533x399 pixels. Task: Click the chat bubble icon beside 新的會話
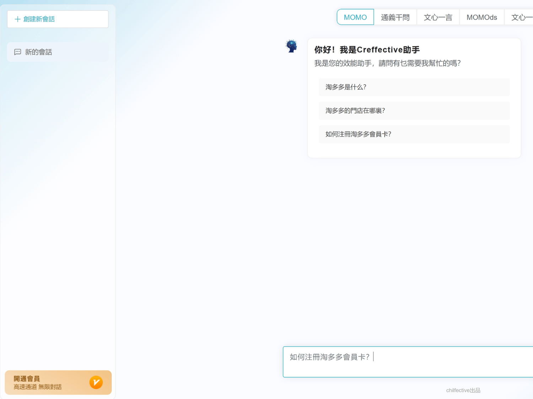tap(17, 52)
